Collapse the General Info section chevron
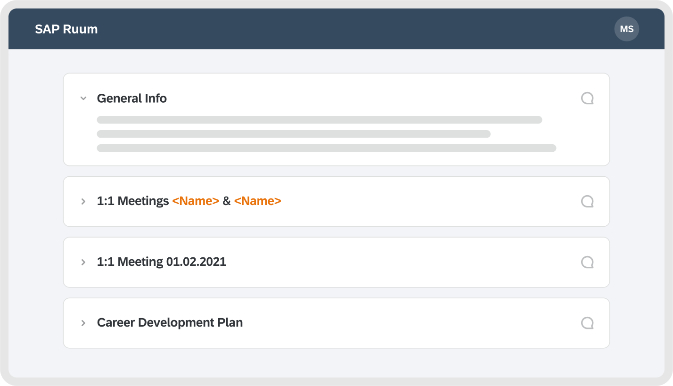 pyautogui.click(x=83, y=99)
